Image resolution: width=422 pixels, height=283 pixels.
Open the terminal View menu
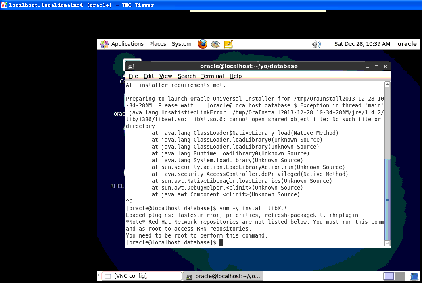(165, 76)
